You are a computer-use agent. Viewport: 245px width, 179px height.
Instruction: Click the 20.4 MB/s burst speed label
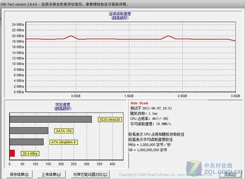30,154
